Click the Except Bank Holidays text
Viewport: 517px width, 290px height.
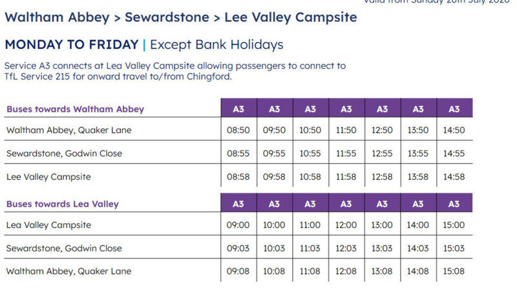click(x=216, y=44)
